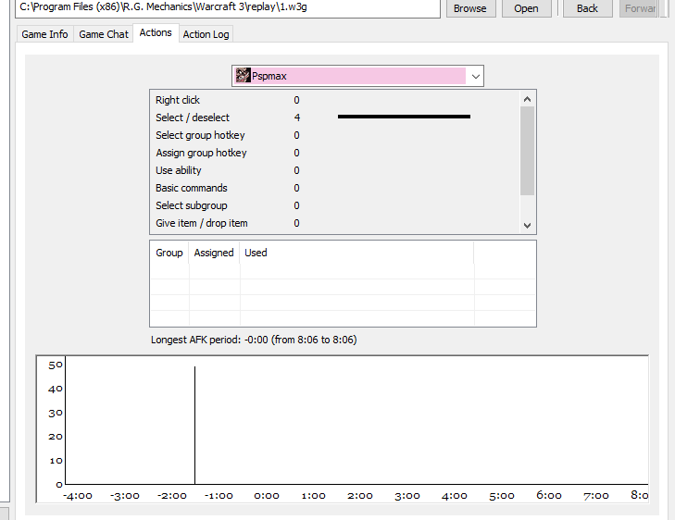Image resolution: width=675 pixels, height=520 pixels.
Task: Click the APM spike line on graph
Action: tap(195, 425)
